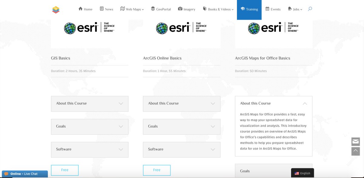This screenshot has width=364, height=178.
Task: Select the Training tab
Action: coord(249,10)
